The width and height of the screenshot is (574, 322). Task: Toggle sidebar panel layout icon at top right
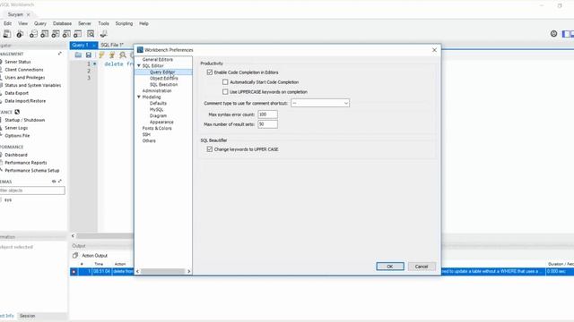pyautogui.click(x=566, y=34)
